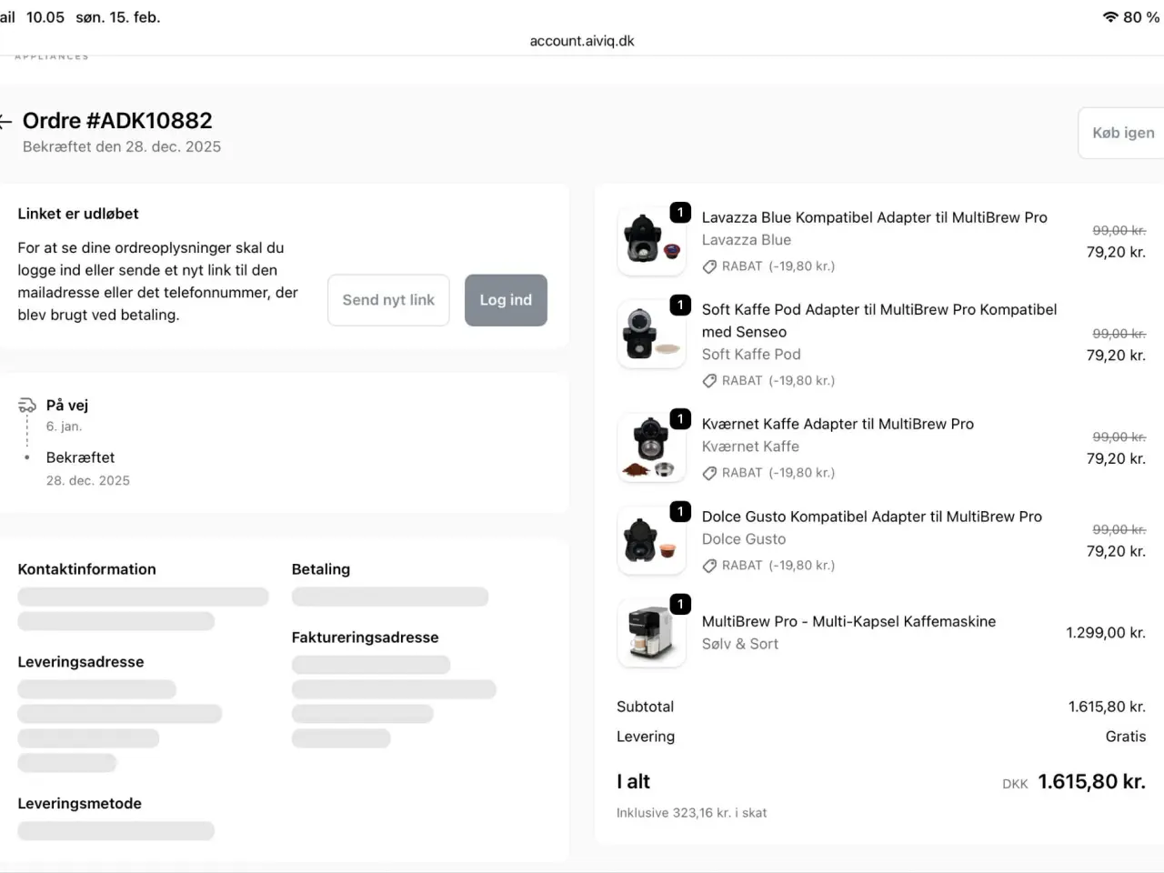Screen dimensions: 1164x873
Task: Open the Dolce Gusto adapter product image
Action: coord(651,540)
